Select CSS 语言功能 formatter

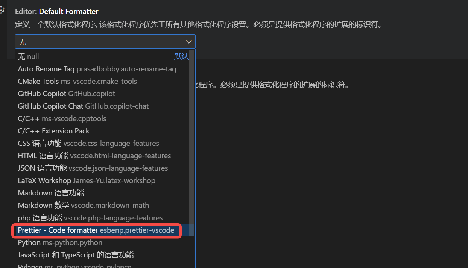pyautogui.click(x=103, y=143)
